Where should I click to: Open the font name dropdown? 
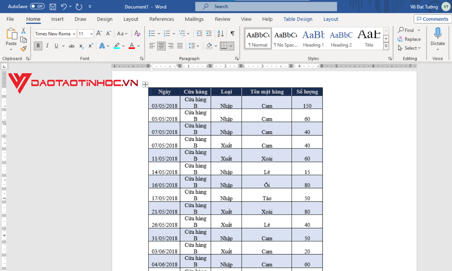(74, 33)
